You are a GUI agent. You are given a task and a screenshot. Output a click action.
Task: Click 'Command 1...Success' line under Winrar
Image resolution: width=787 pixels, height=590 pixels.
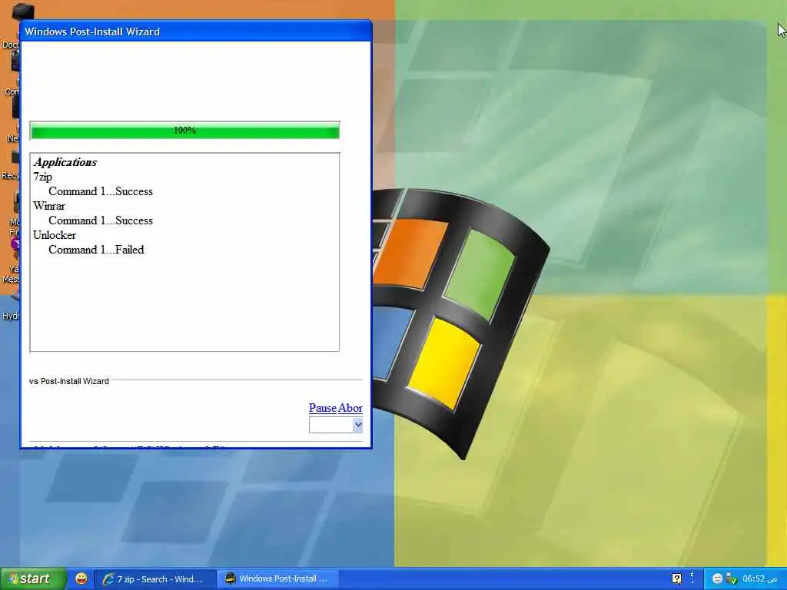tap(101, 220)
